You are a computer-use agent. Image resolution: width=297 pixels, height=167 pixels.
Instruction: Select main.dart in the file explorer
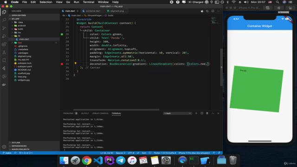click(x=24, y=39)
